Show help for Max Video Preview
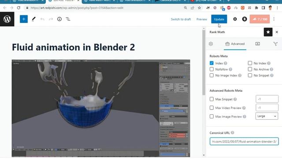Viewport: 282px width, 159px height. coord(244,108)
